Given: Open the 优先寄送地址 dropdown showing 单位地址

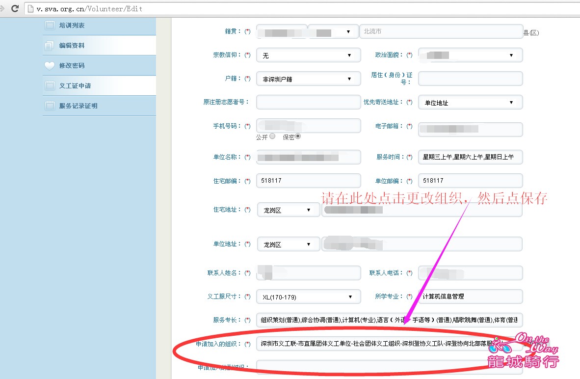Looking at the screenshot, I should [x=470, y=103].
